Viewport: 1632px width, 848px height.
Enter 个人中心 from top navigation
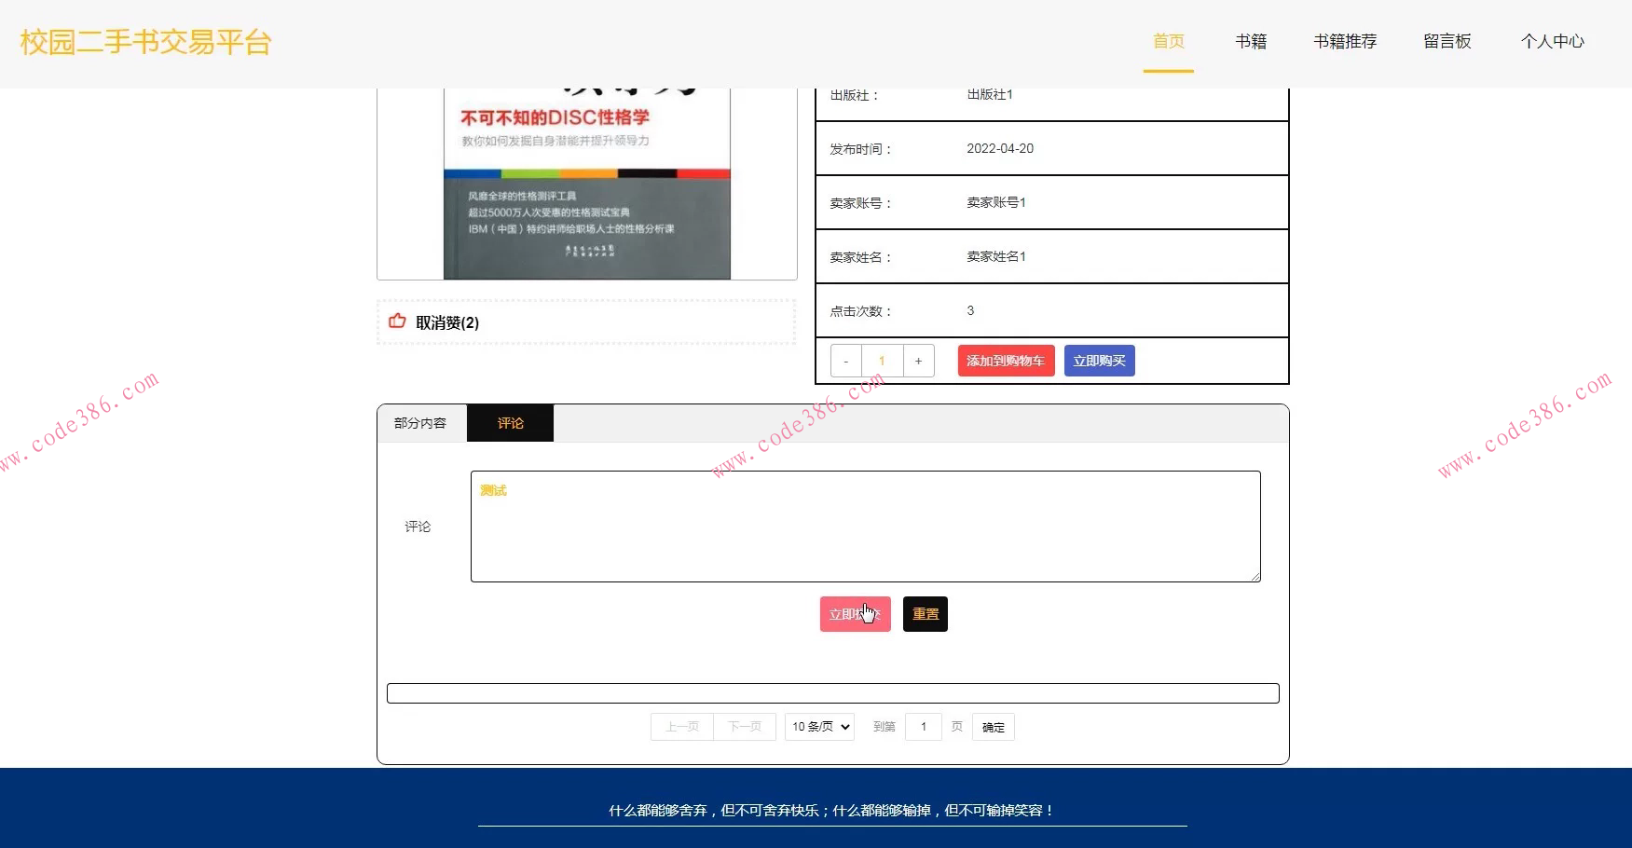tap(1552, 41)
